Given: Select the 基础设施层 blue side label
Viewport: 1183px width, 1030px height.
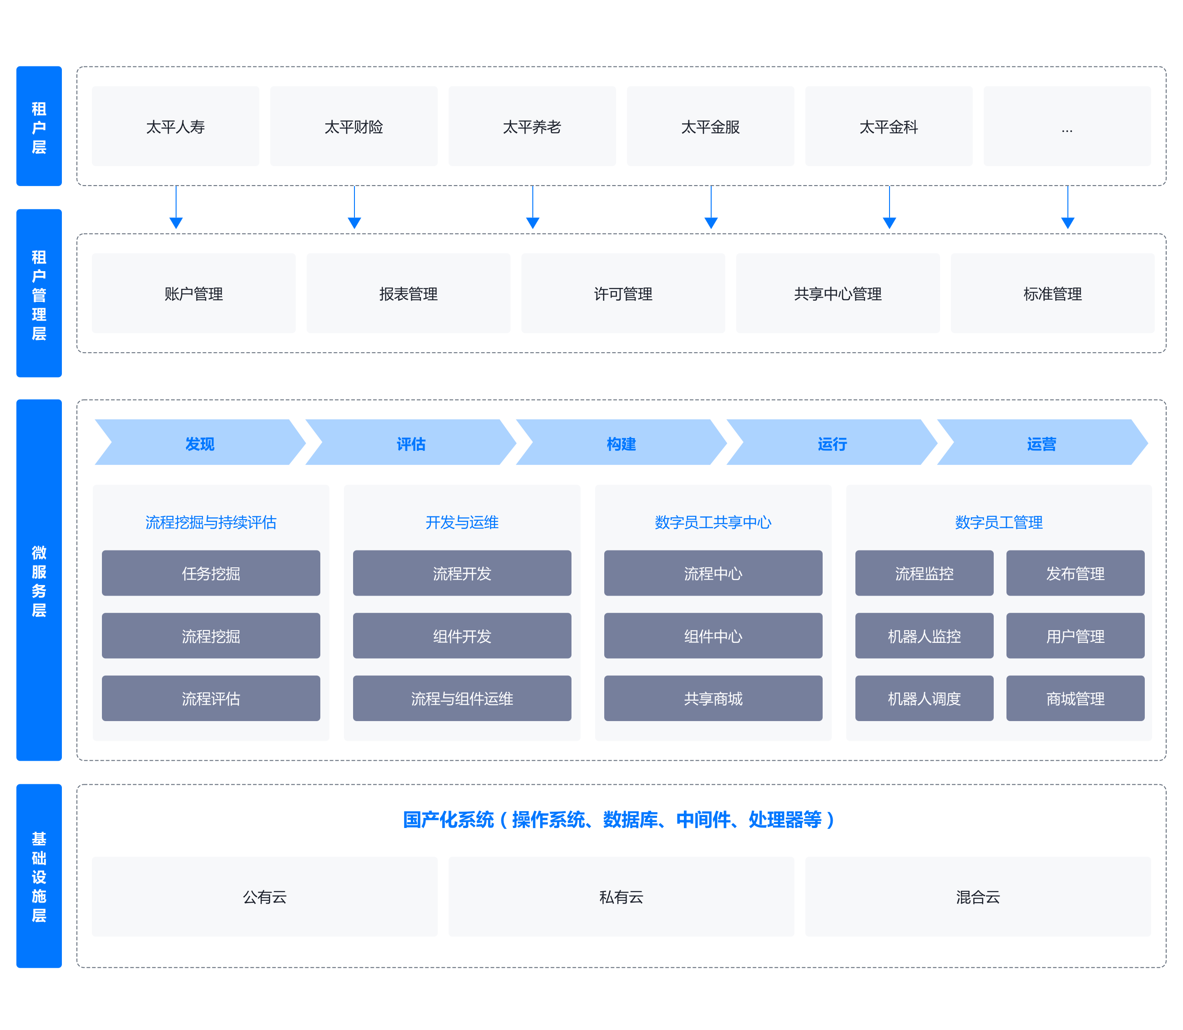Looking at the screenshot, I should pos(39,876).
